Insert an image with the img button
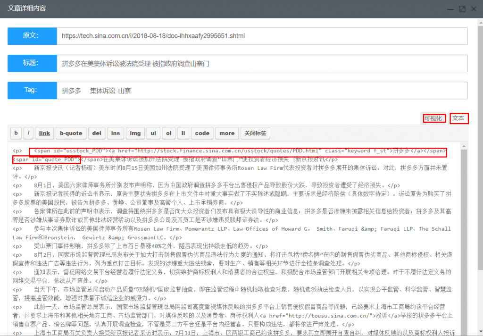 (x=135, y=133)
